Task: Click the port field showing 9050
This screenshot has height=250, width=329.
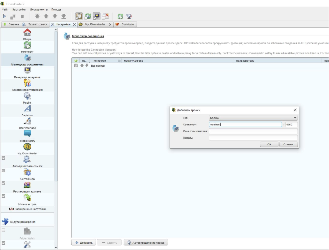Action: [291, 125]
